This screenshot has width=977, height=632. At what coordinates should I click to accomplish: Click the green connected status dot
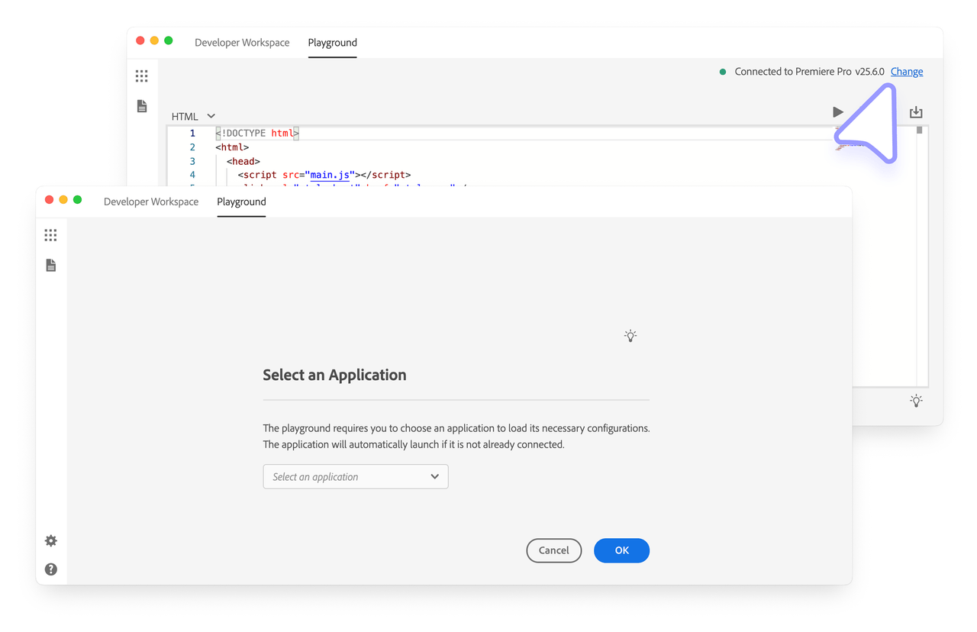(x=722, y=71)
